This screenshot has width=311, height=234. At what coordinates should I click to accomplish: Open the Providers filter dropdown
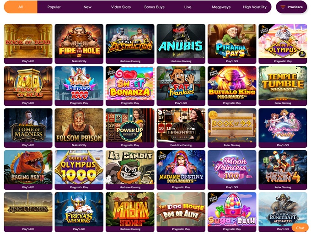[x=291, y=7]
